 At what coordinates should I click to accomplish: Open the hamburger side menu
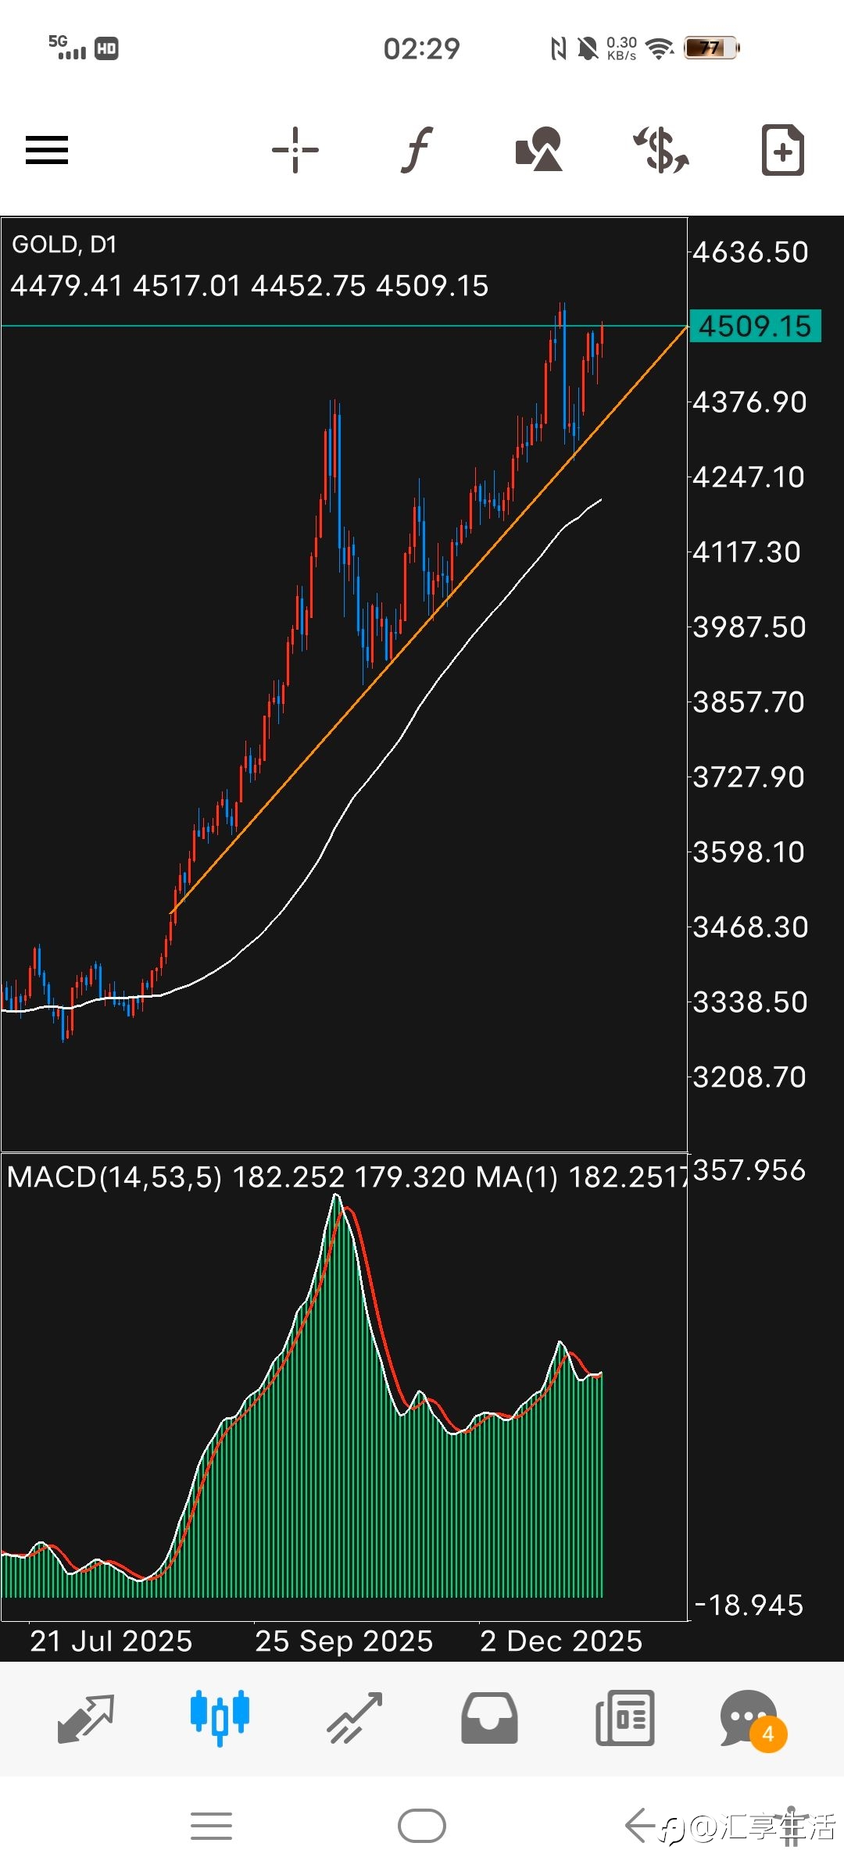coord(47,150)
